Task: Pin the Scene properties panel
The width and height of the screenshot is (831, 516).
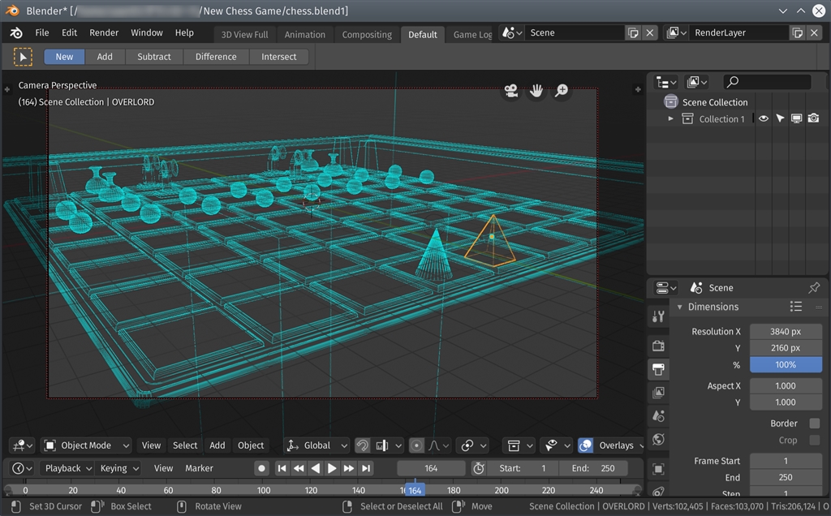Action: [x=814, y=288]
